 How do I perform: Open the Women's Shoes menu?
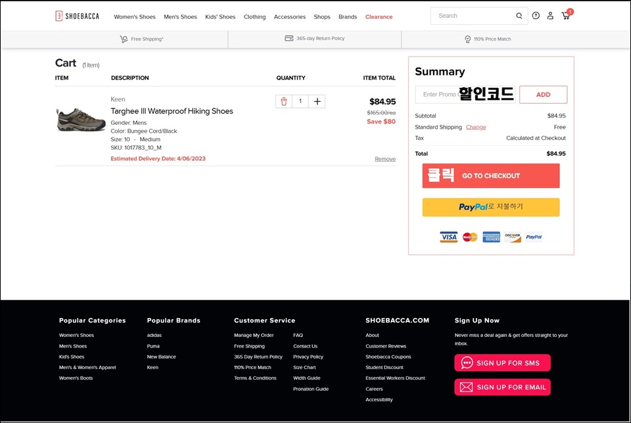[x=134, y=17]
